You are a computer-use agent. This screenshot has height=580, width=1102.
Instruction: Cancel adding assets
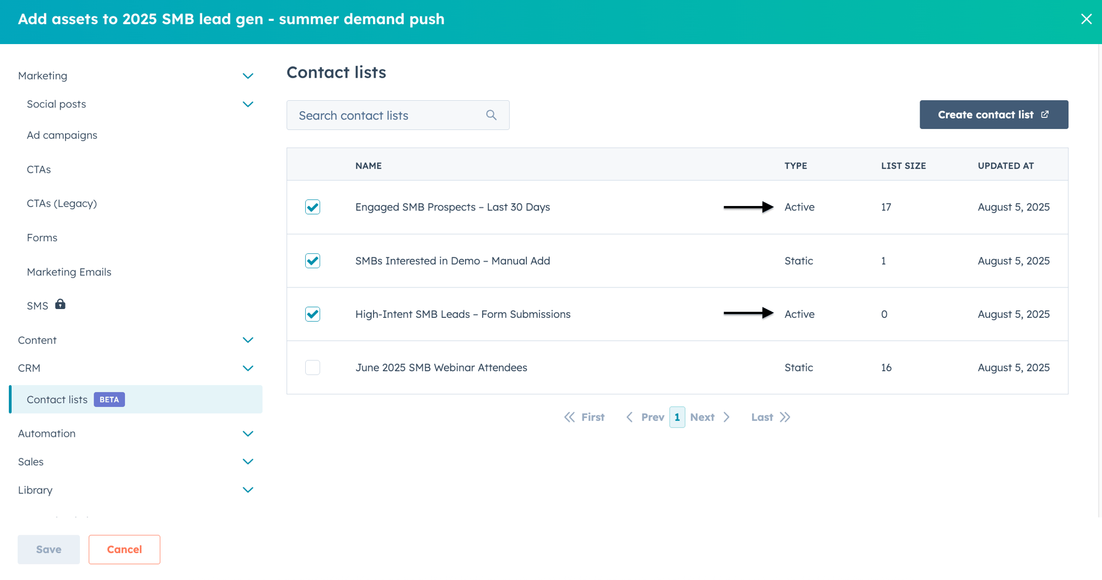tap(125, 549)
